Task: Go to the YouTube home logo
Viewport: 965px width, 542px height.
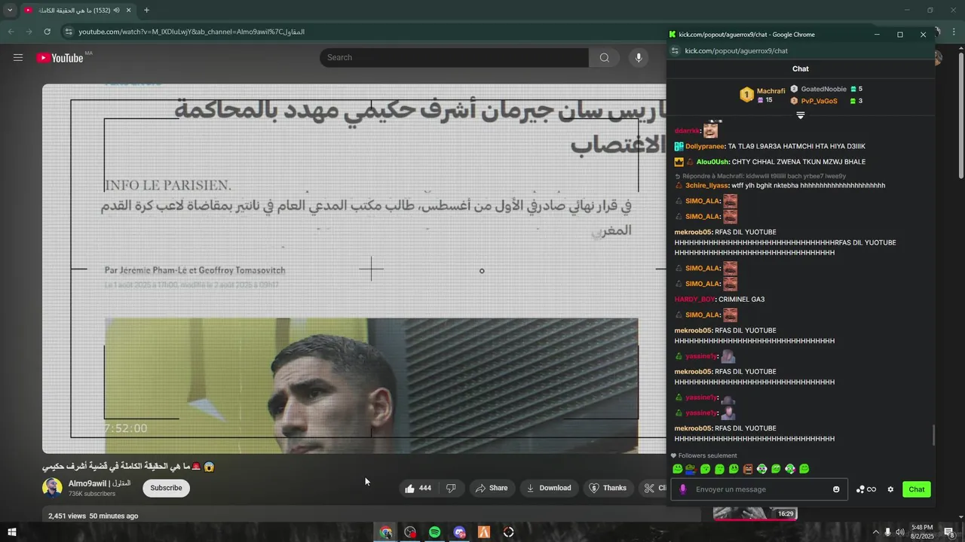Action: click(x=60, y=58)
